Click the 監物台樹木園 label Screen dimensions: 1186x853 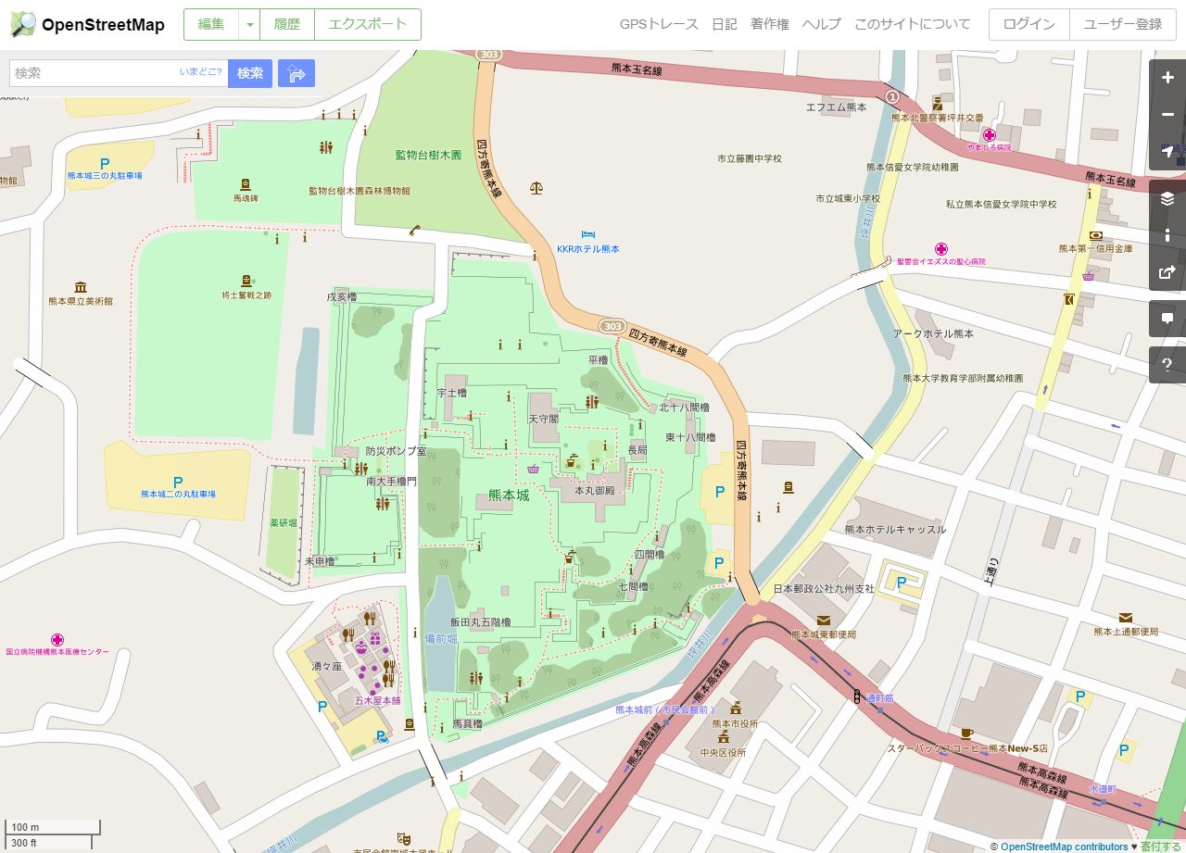428,155
